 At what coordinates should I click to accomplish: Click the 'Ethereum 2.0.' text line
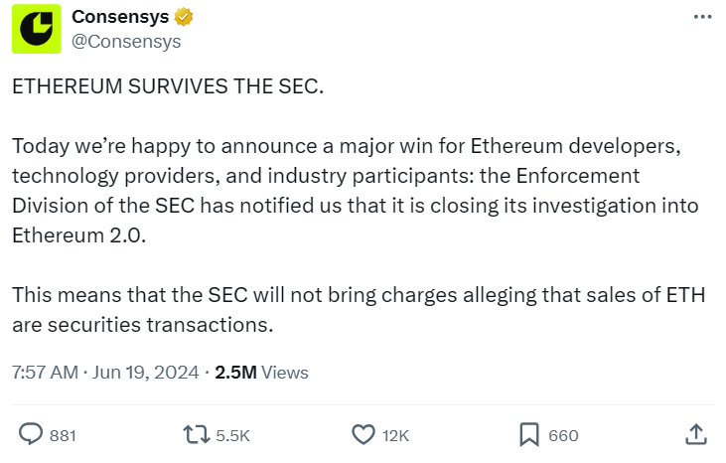[72, 238]
